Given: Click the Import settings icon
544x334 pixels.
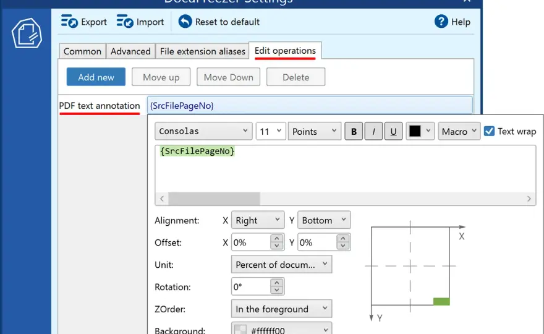Looking at the screenshot, I should [x=125, y=22].
